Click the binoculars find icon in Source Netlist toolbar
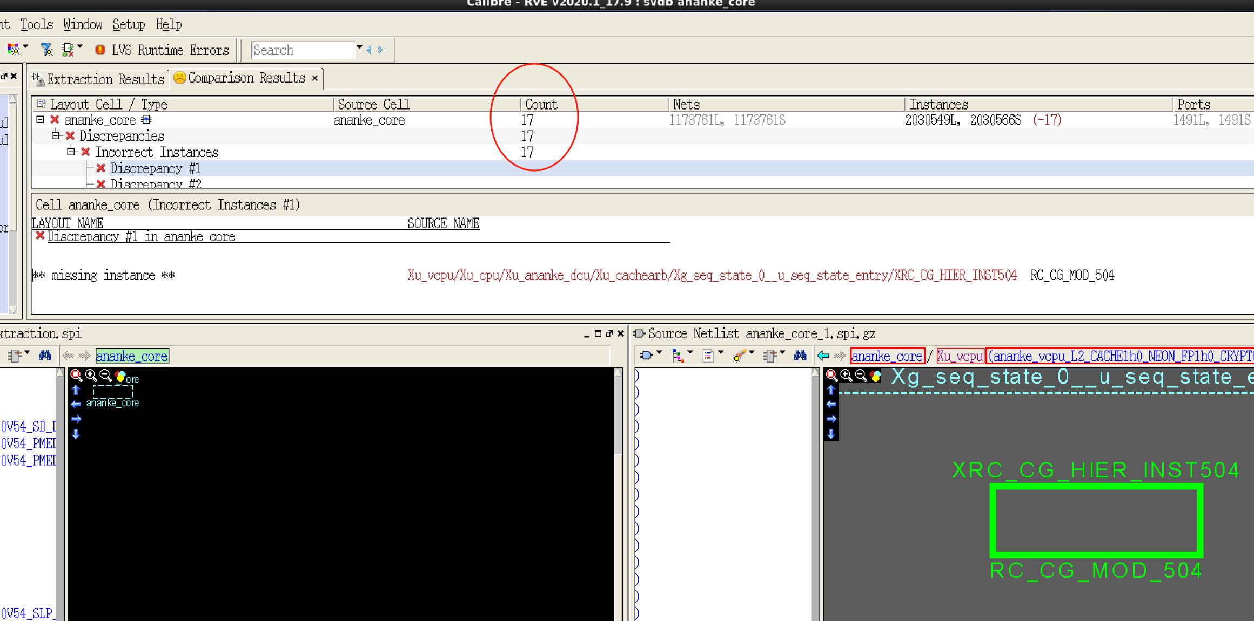 tap(800, 356)
